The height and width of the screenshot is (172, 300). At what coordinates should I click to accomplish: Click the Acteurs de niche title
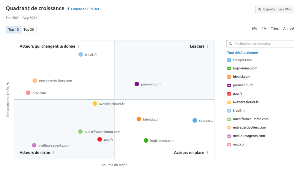[x=35, y=152]
